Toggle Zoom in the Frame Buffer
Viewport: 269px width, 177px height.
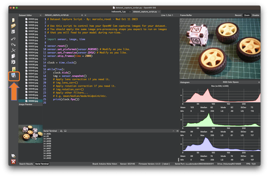click(247, 15)
